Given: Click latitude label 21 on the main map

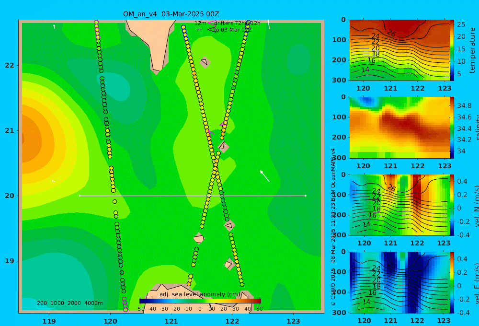Looking at the screenshot, I should tap(10, 130).
